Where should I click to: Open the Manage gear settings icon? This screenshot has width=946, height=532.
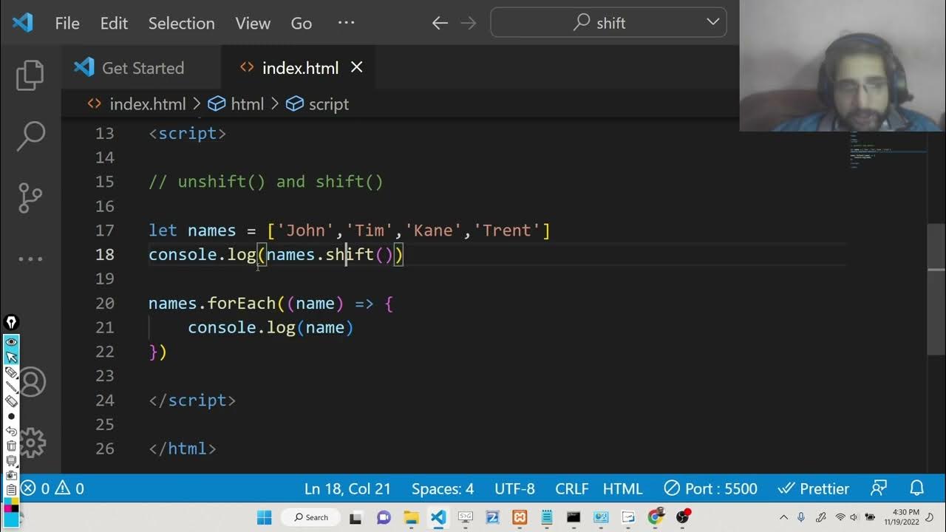33,443
